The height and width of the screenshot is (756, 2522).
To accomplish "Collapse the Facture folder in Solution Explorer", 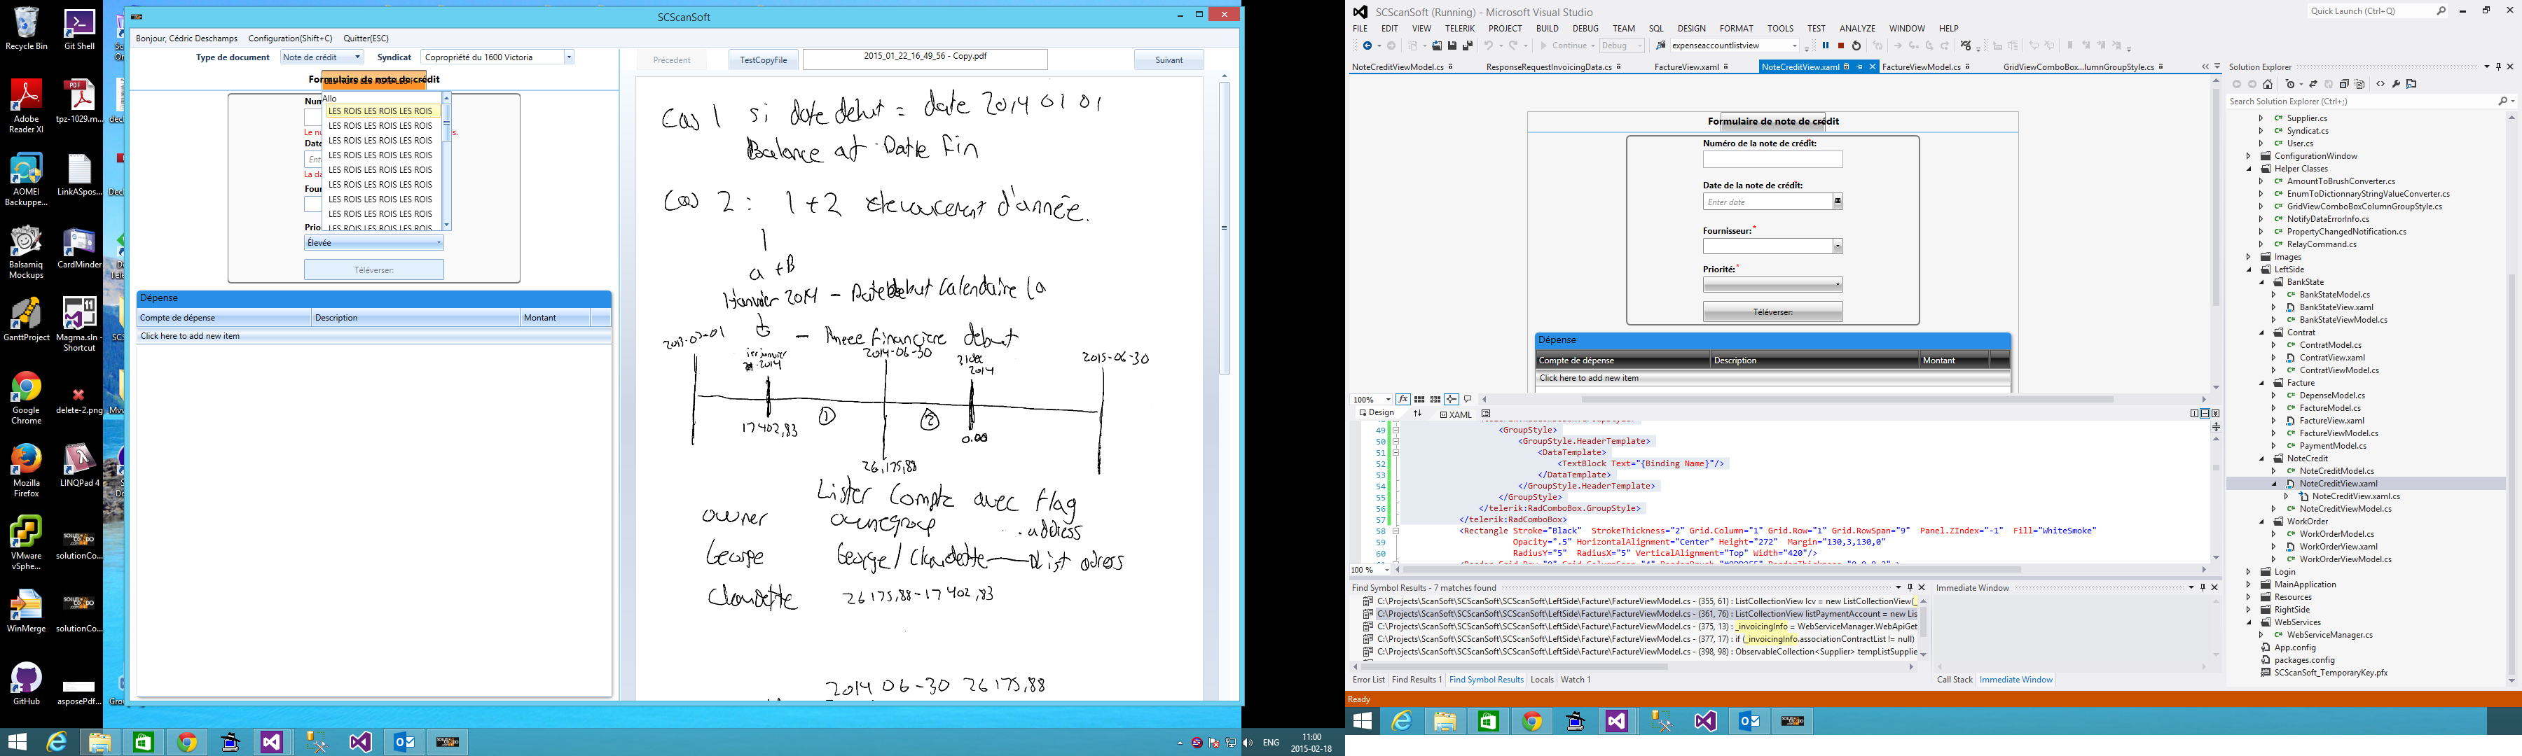I will tap(2263, 384).
